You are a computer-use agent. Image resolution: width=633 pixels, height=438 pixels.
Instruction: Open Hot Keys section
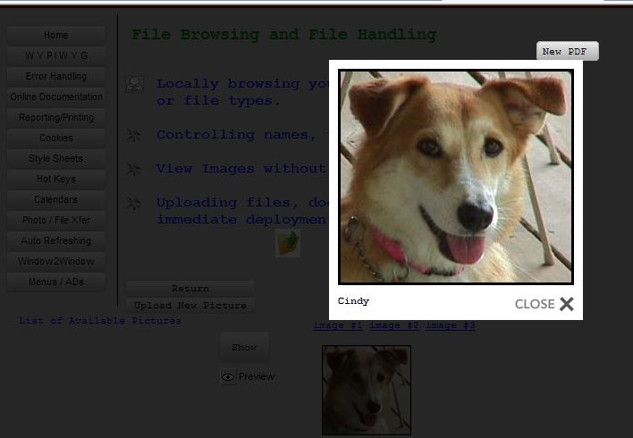click(x=56, y=179)
